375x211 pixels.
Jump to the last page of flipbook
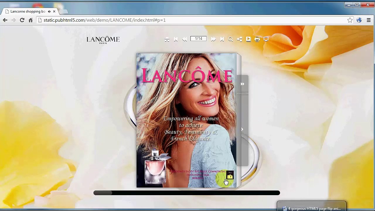coord(222,39)
